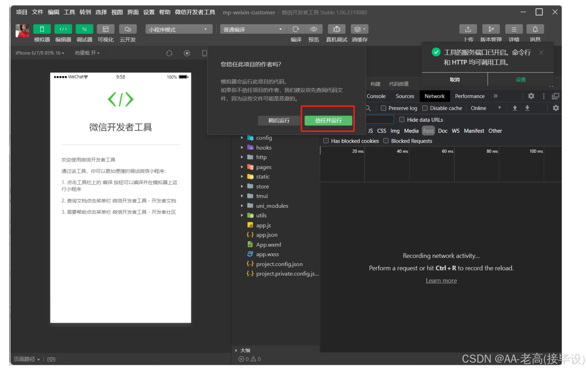Click the simulator refresh icon
Screen dimensions: 586x369
click(169, 53)
